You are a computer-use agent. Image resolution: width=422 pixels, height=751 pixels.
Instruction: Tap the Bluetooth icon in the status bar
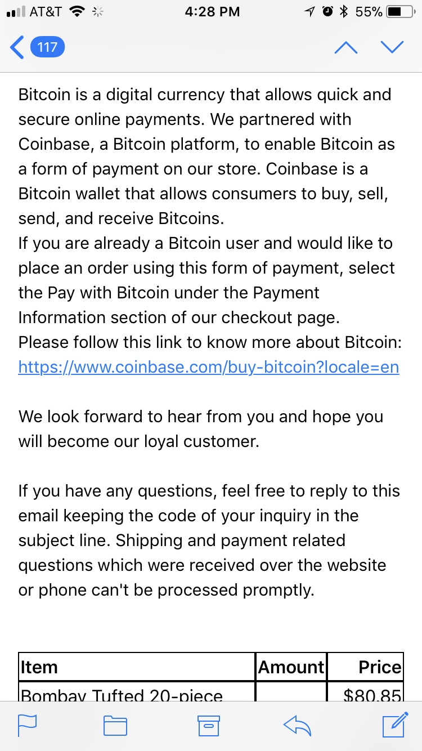tap(343, 11)
